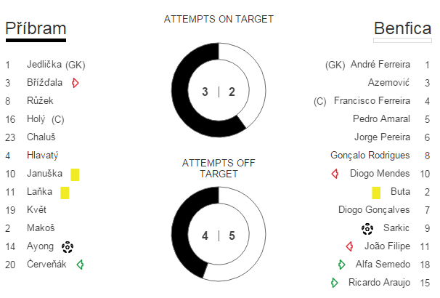Click the black Příbram team color bar
The width and height of the screenshot is (440, 298).
pyautogui.click(x=36, y=41)
